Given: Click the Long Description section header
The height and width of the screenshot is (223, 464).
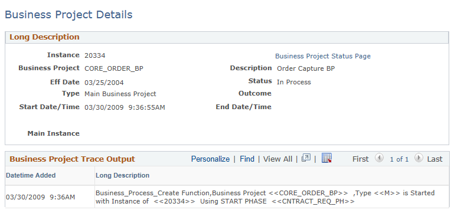Looking at the screenshot, I should click(x=44, y=37).
